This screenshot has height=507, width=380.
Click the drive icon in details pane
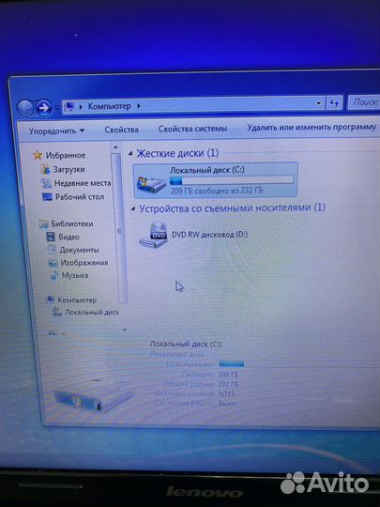click(x=94, y=397)
